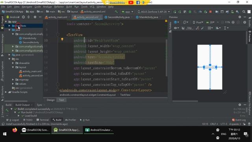This screenshot has width=252, height=142.
Task: Click Infer Constraints wand icon
Action: pos(202,28)
